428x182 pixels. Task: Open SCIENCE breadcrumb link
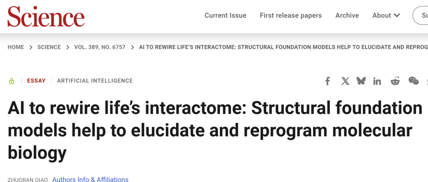tap(49, 47)
